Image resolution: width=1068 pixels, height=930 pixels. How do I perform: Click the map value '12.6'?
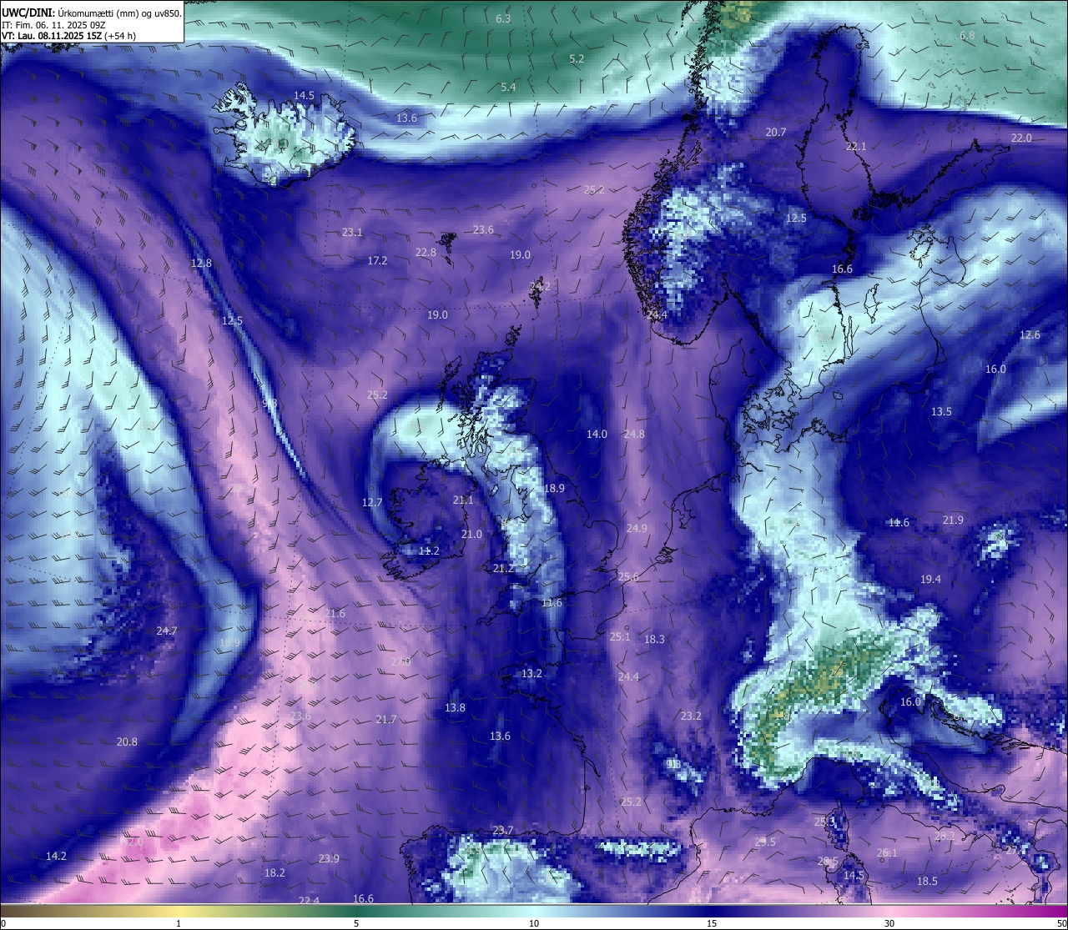click(x=1030, y=334)
